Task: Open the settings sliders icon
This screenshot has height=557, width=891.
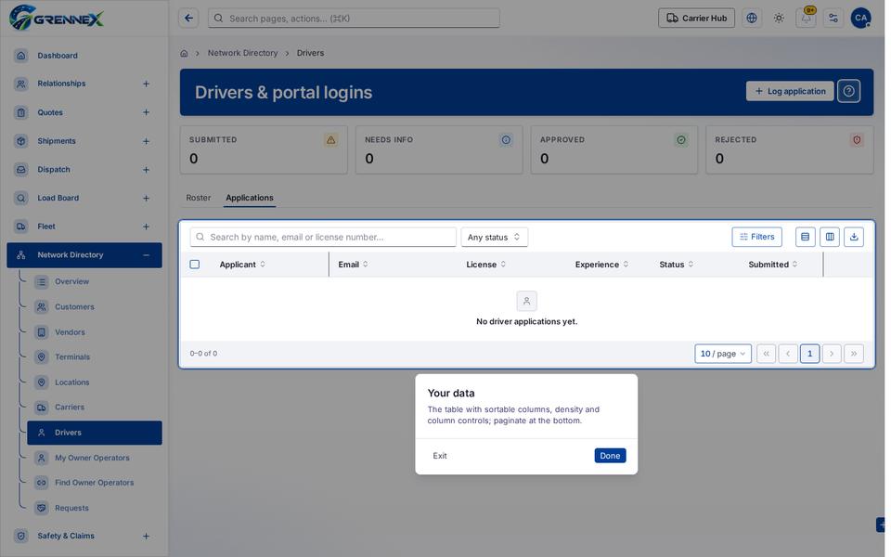Action: point(833,19)
